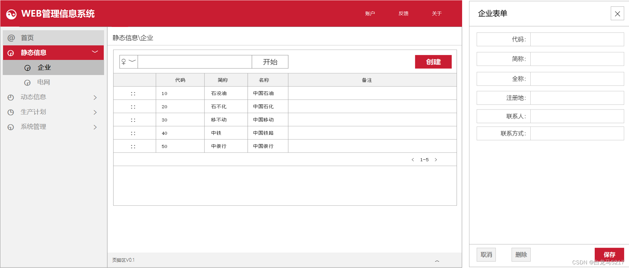The width and height of the screenshot is (629, 268).
Task: Click the clock icon beside 生产计划
Action: [11, 112]
